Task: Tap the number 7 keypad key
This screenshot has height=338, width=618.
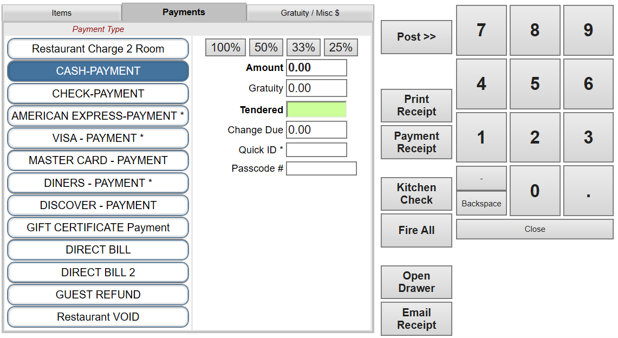Action: (x=481, y=30)
